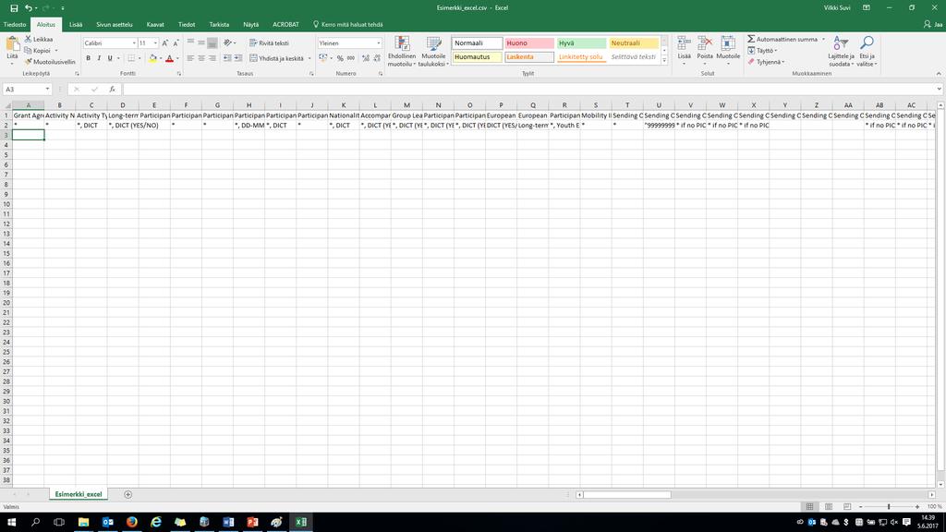The width and height of the screenshot is (946, 532).
Task: Undo the last action
Action: coord(28,7)
